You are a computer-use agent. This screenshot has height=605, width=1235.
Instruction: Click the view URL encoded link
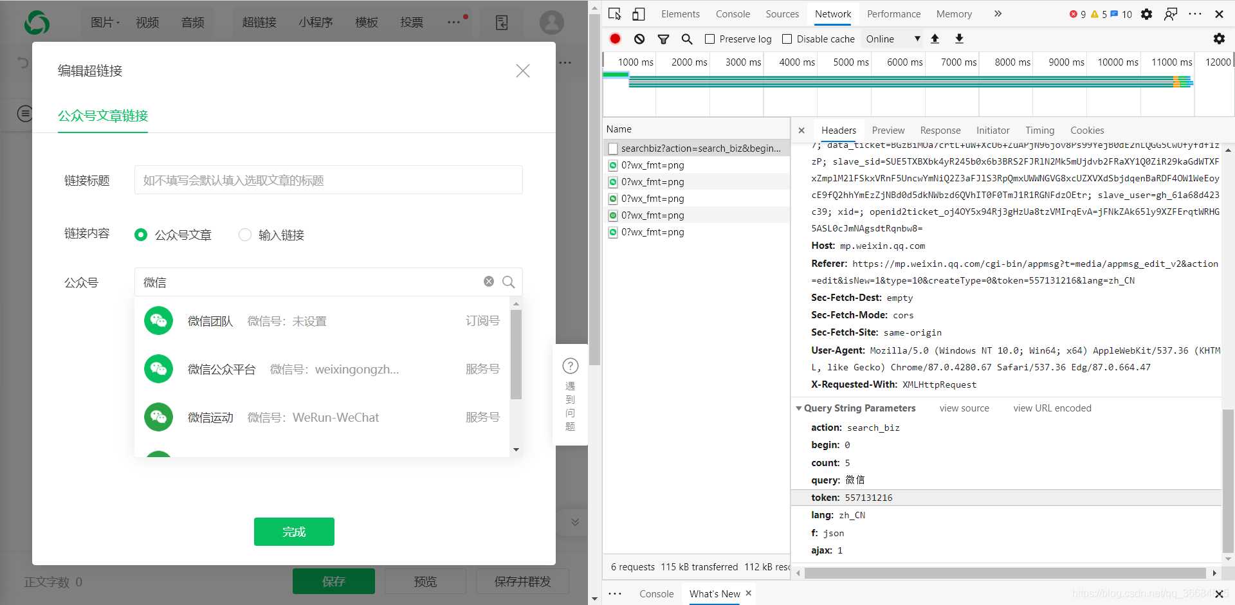[x=1052, y=408]
